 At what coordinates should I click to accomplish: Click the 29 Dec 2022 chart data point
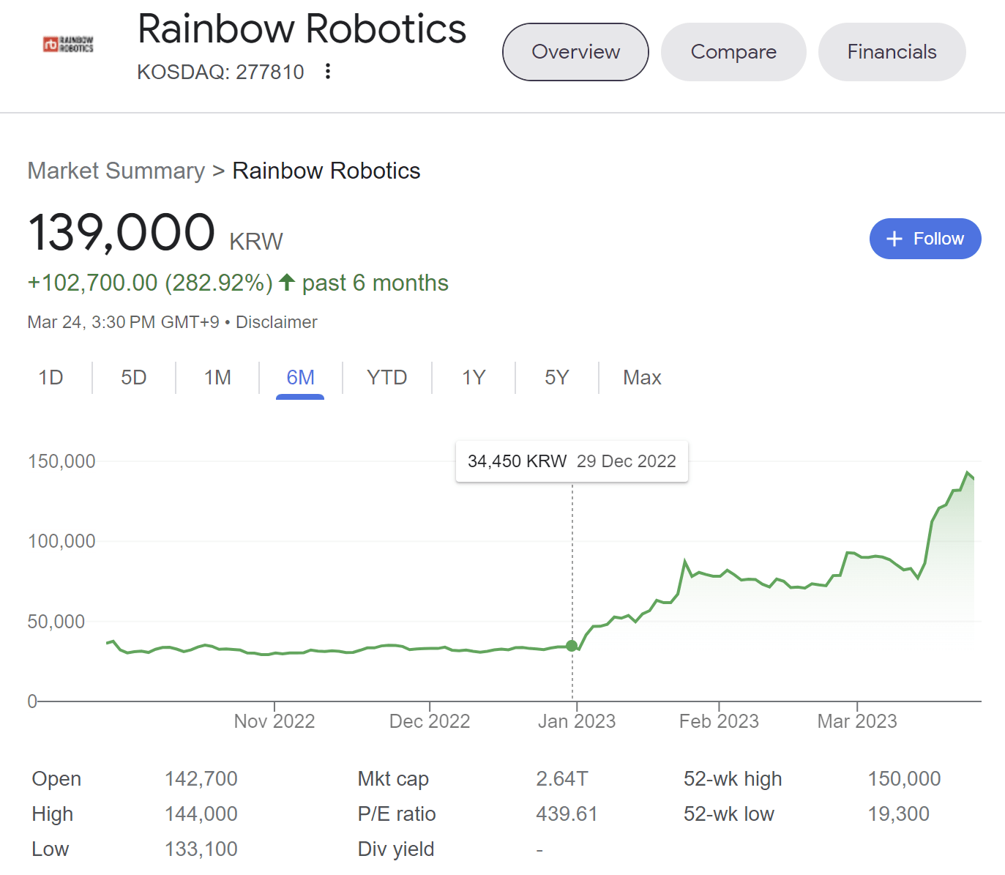coord(572,646)
